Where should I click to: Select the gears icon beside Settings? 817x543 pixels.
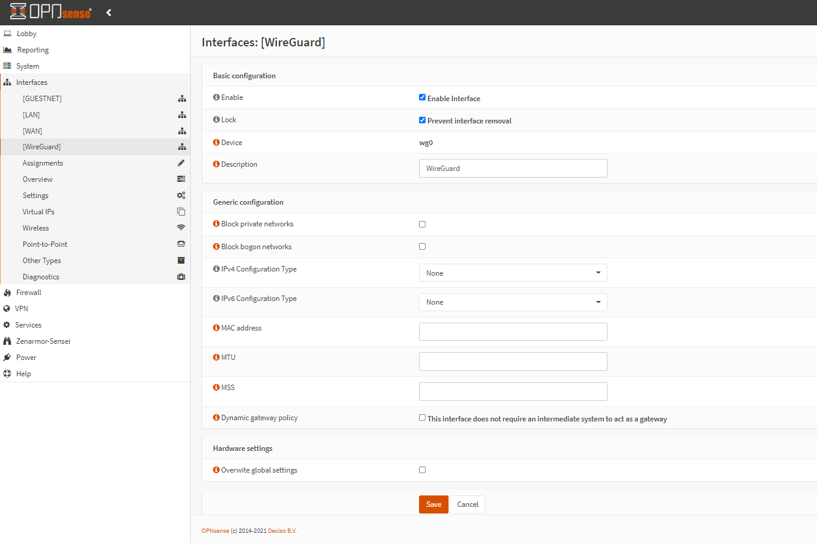tap(181, 195)
